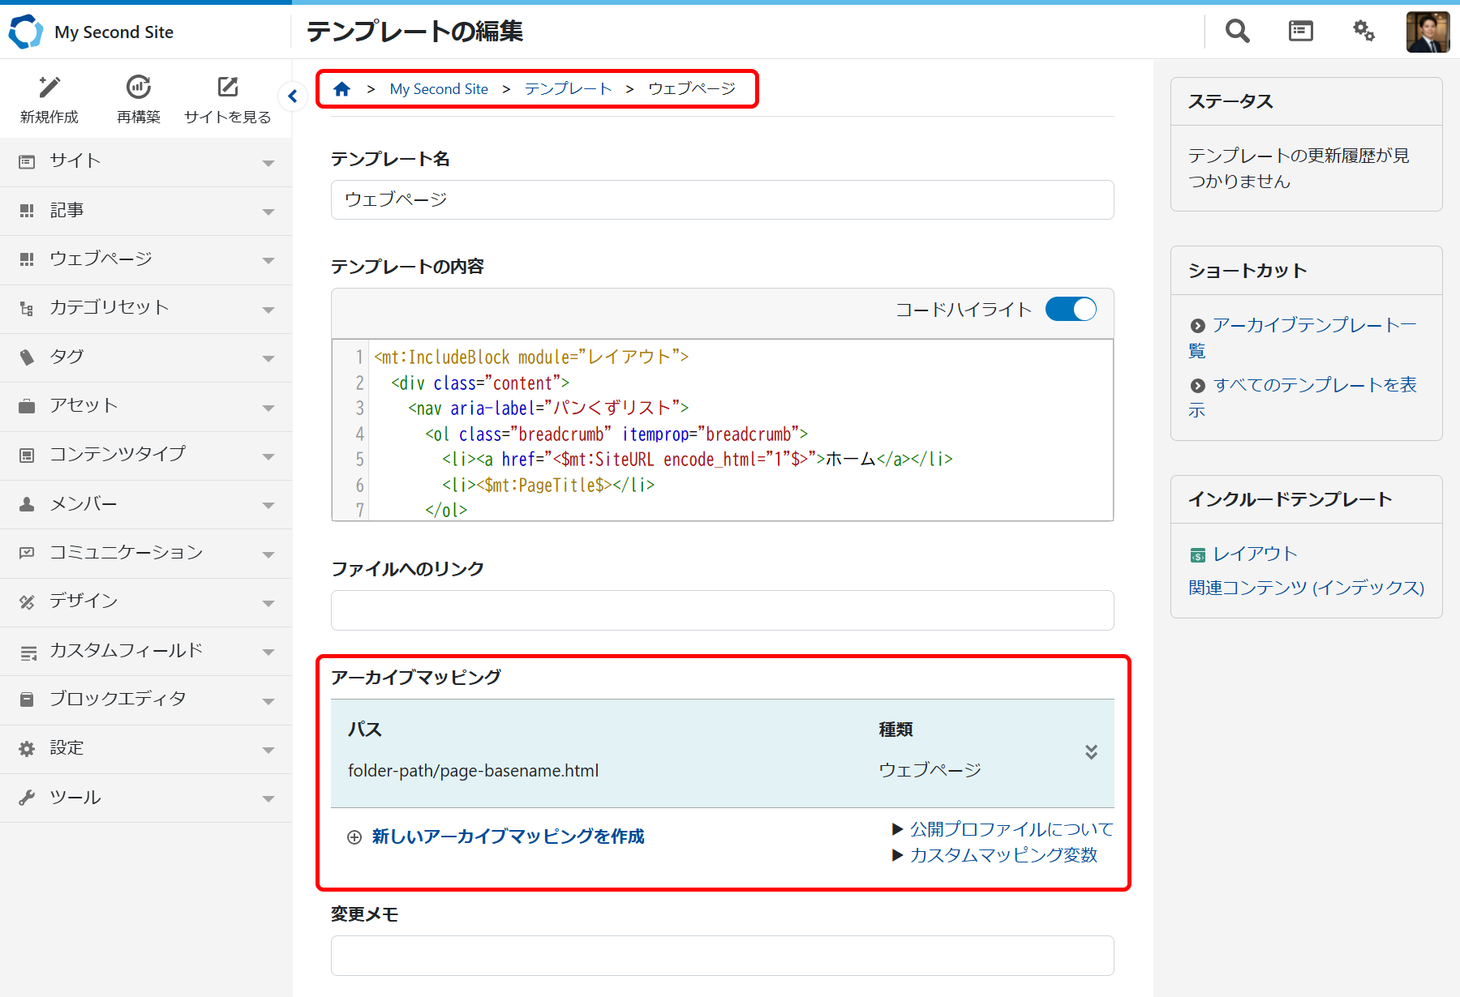
Task: Click the search magnifier icon
Action: pyautogui.click(x=1237, y=32)
